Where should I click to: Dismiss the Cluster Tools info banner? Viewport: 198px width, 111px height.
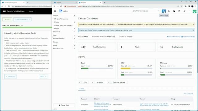pos(193,30)
